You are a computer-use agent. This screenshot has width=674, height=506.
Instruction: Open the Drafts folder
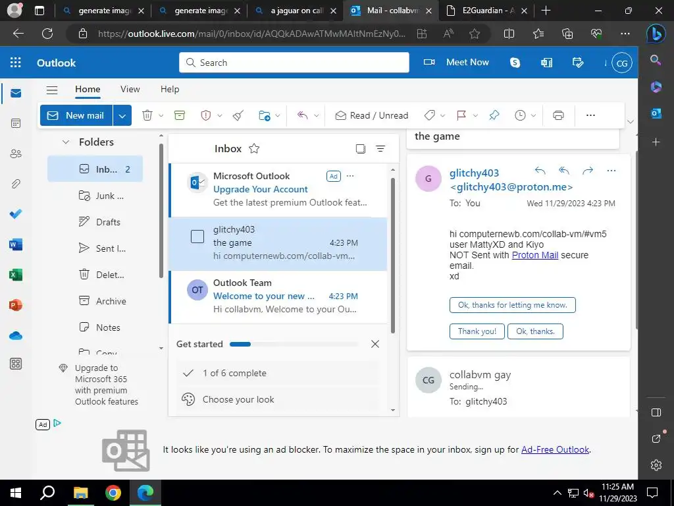95,222
